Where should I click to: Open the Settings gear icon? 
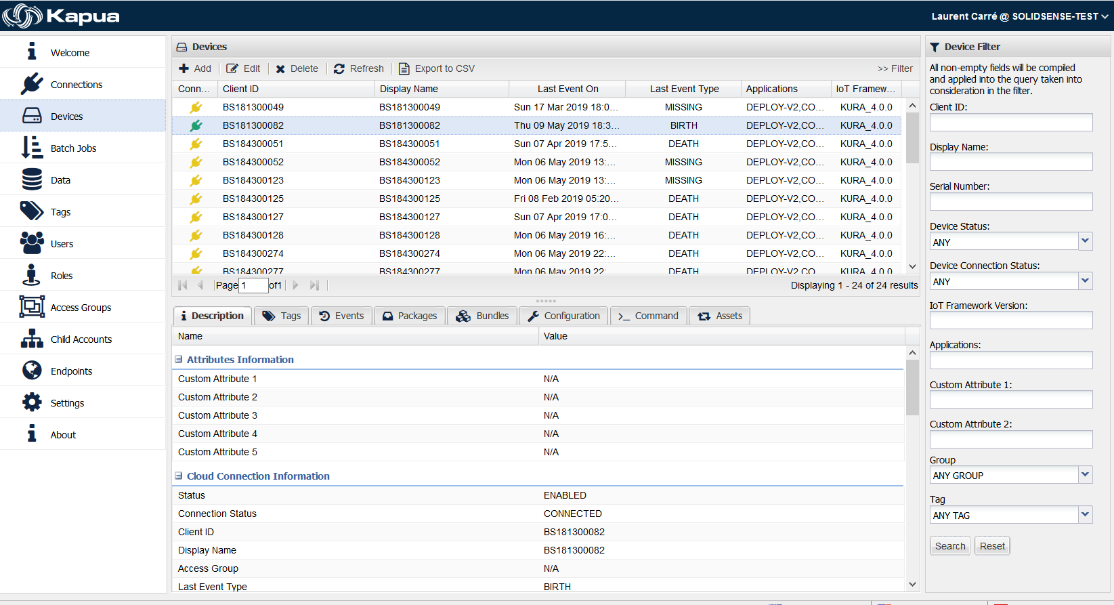pyautogui.click(x=32, y=402)
